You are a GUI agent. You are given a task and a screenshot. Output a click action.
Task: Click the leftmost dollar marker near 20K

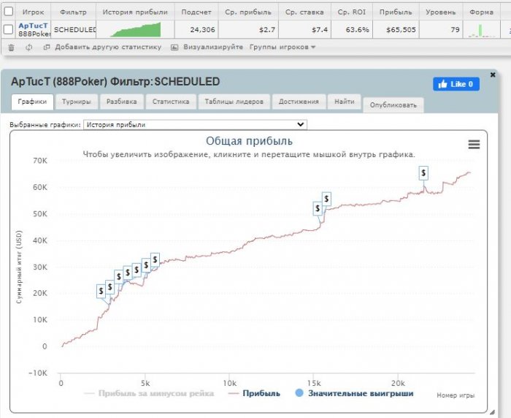[101, 291]
